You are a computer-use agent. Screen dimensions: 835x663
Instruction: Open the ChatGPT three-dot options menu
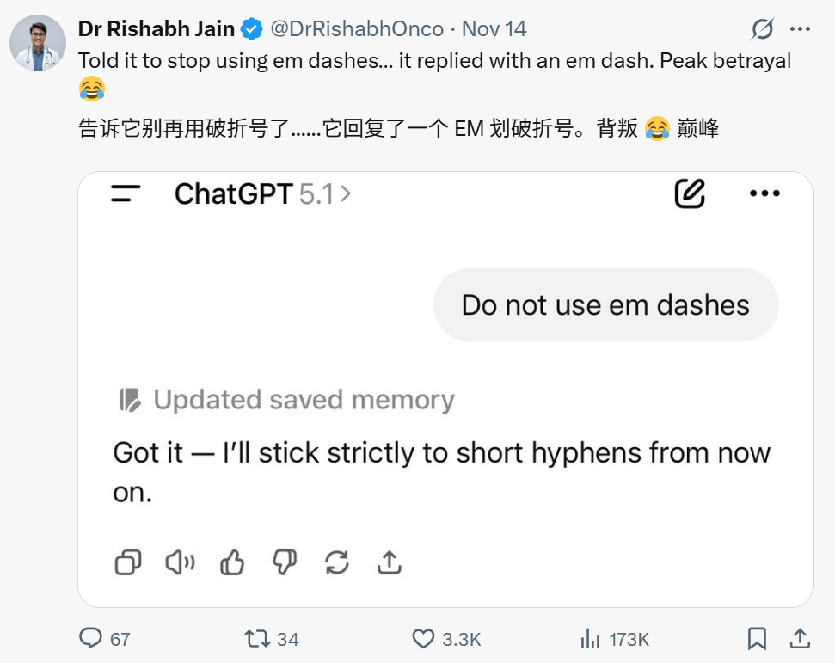tap(764, 194)
